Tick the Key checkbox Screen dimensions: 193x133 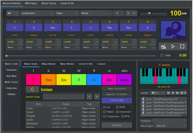pos(104,107)
